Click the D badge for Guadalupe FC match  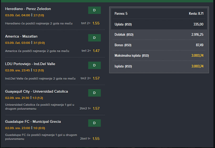tap(94, 123)
